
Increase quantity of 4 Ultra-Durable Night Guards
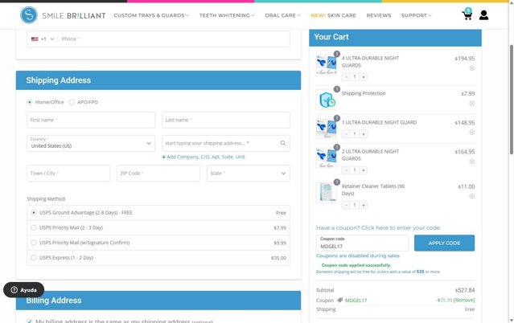point(364,77)
